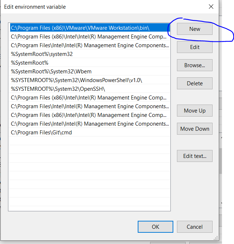The height and width of the screenshot is (244, 234).
Task: Click Move Down to reorder entry
Action: (x=194, y=129)
